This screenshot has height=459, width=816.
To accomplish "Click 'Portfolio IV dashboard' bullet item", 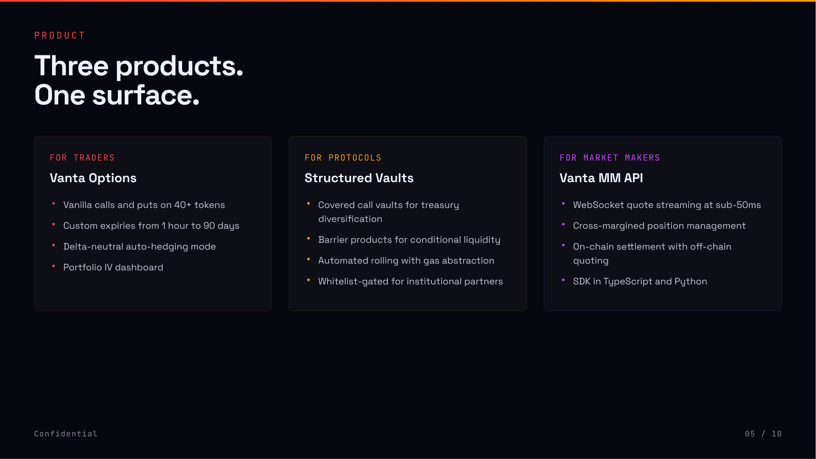I will tap(113, 267).
